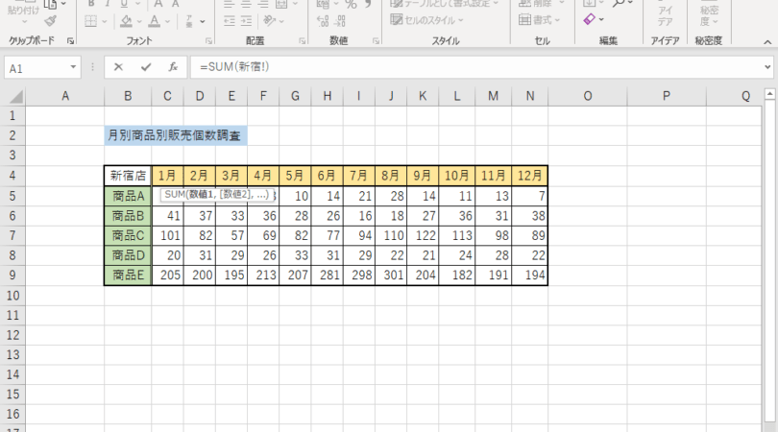The image size is (778, 432).
Task: Click the 新宿店 cell
Action: click(128, 176)
